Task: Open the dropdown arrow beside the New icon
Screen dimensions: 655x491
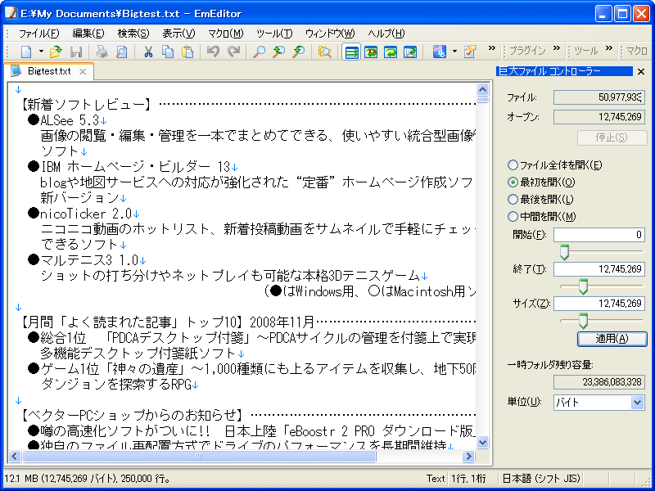Action: 41,52
